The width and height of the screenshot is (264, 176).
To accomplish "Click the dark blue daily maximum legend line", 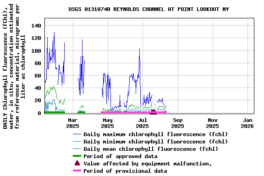I will (77, 134).
